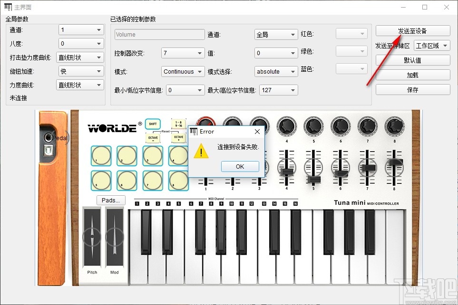Click the Pedal jack on the left

tap(49, 137)
